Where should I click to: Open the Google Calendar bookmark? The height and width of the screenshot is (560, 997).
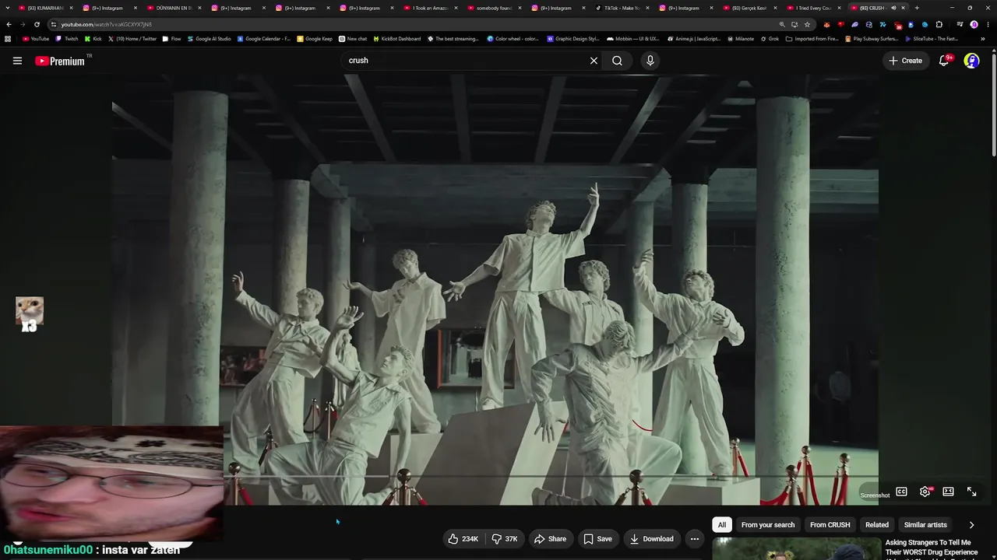tap(264, 39)
